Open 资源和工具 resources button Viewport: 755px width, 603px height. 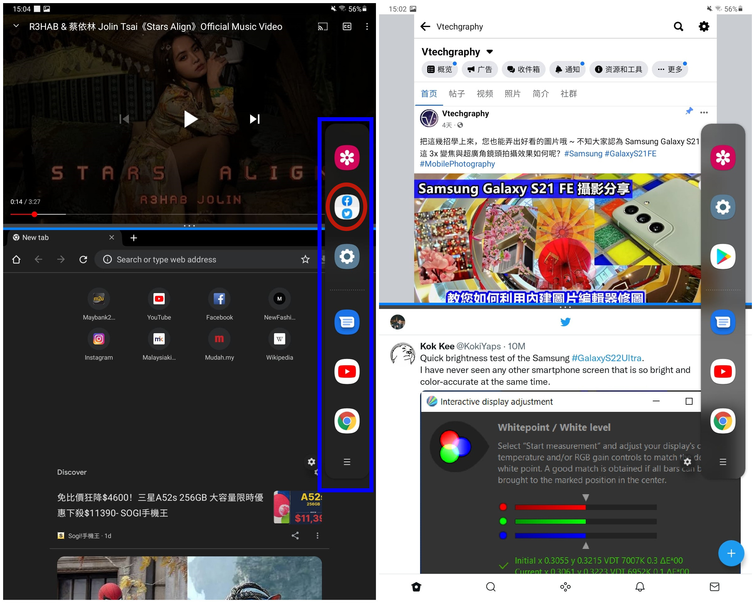point(619,69)
